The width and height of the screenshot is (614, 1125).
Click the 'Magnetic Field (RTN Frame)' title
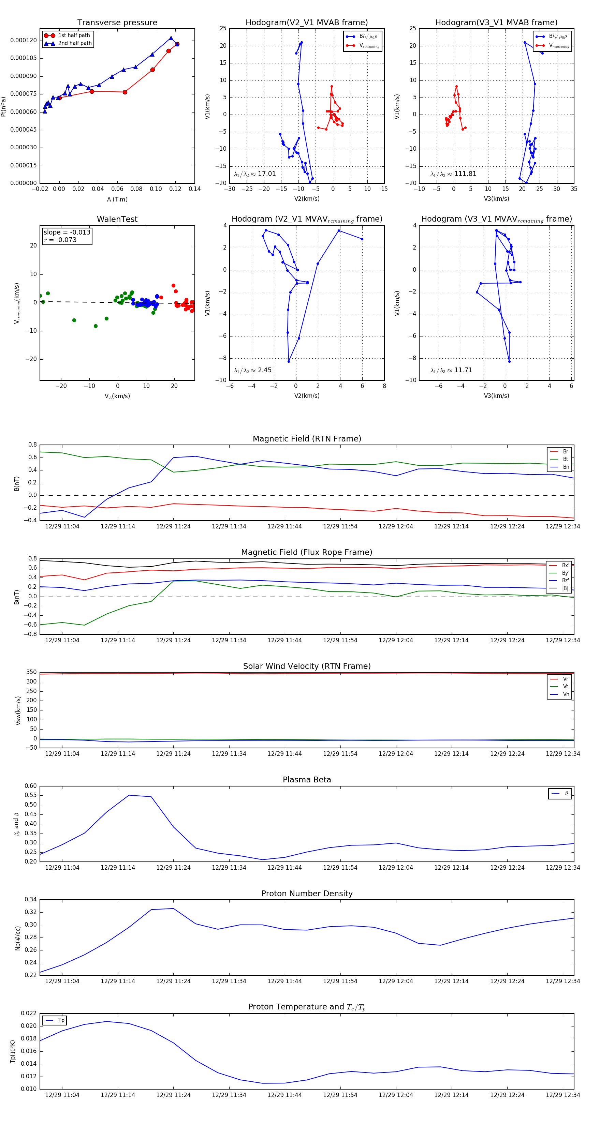tap(307, 439)
